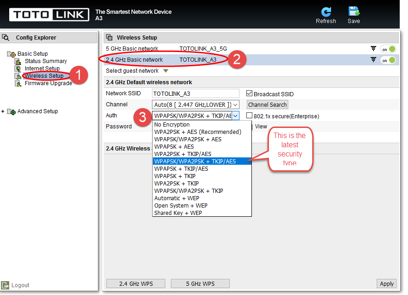Click the Refresh icon in header
This screenshot has height=295, width=408.
point(326,12)
